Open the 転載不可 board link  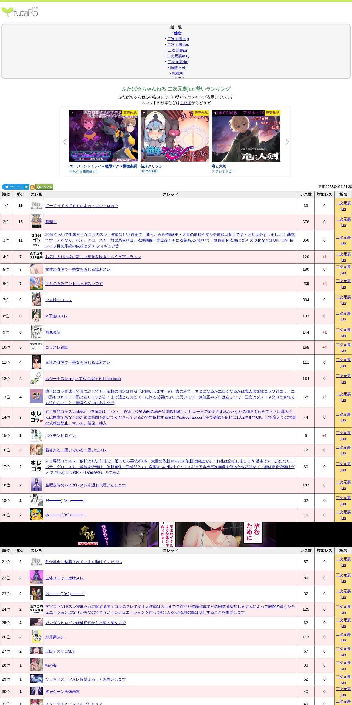click(x=178, y=68)
